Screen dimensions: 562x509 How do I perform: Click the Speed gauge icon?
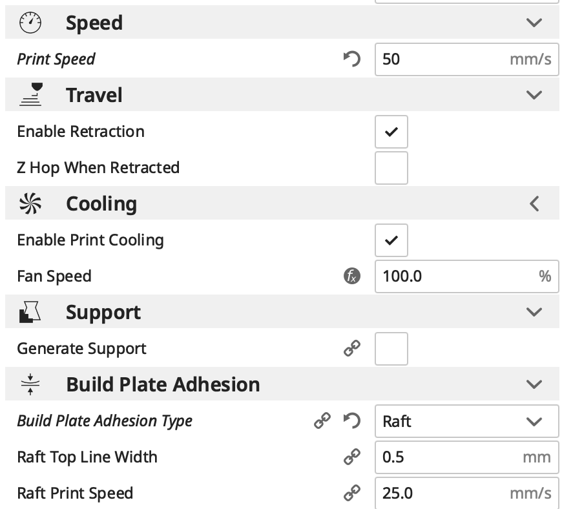(x=30, y=23)
